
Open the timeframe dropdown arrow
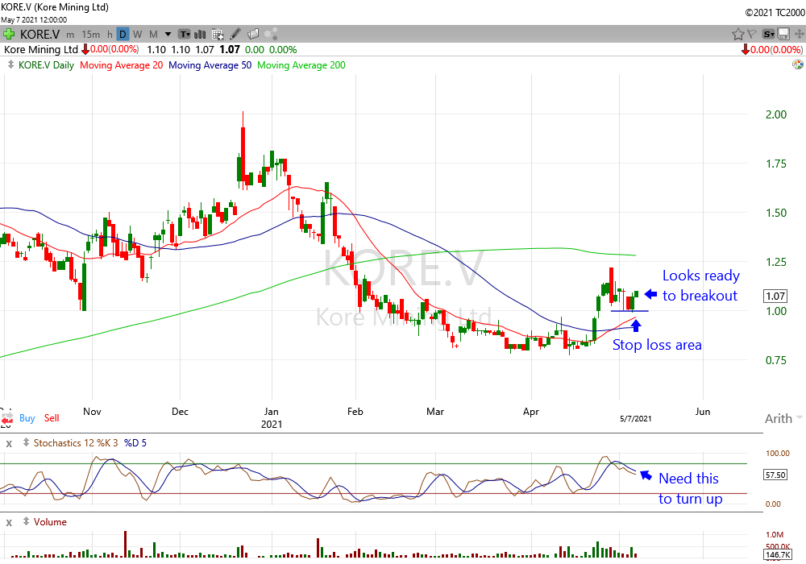[x=168, y=35]
